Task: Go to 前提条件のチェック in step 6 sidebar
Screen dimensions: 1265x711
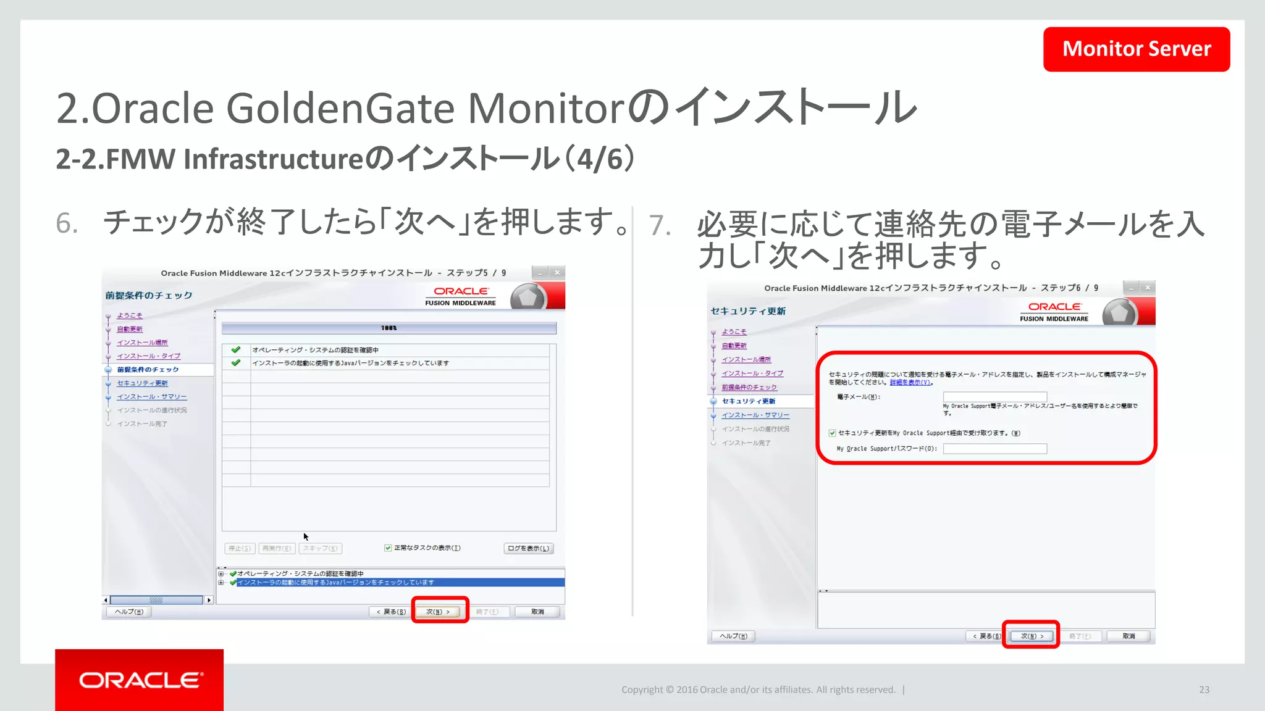Action: pyautogui.click(x=749, y=387)
